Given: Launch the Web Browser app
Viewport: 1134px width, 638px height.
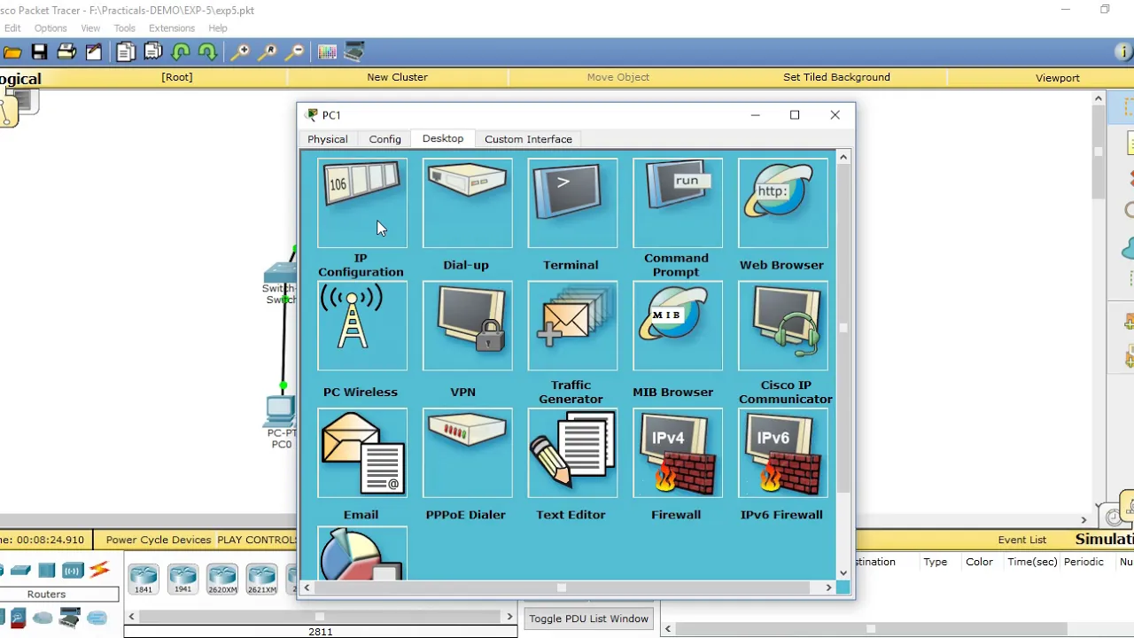Looking at the screenshot, I should 783,203.
